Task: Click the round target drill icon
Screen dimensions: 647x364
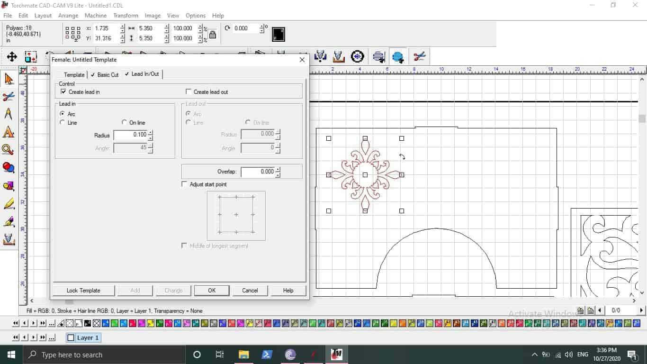Action: pos(358,57)
